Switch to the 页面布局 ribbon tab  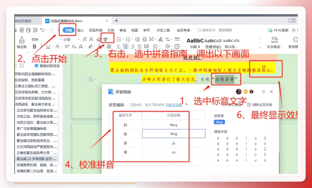tap(95, 30)
